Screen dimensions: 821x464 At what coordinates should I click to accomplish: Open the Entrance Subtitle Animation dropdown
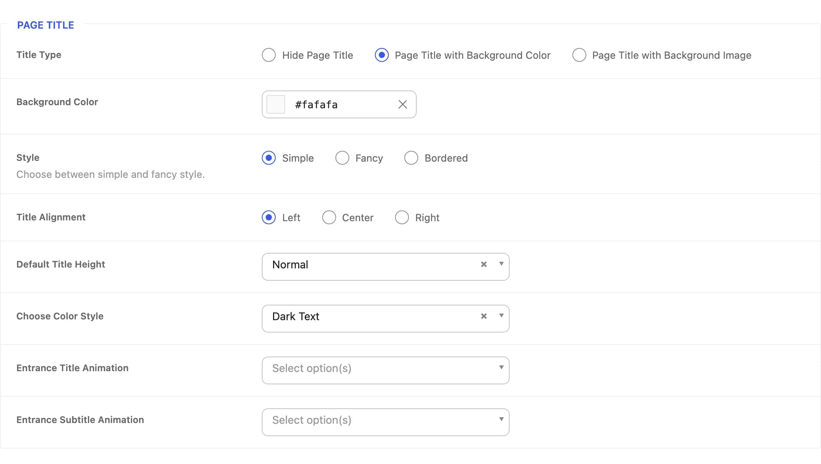385,422
